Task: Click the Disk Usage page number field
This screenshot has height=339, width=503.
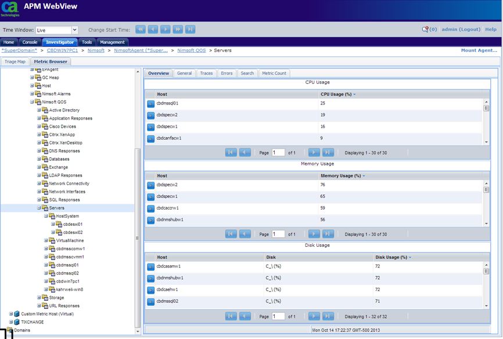Action: [278, 316]
